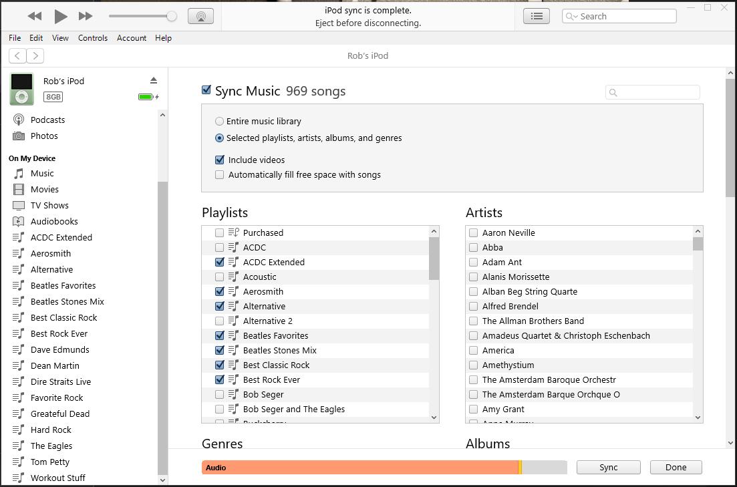Check the Abba artist checkbox
The width and height of the screenshot is (737, 487).
click(x=473, y=247)
